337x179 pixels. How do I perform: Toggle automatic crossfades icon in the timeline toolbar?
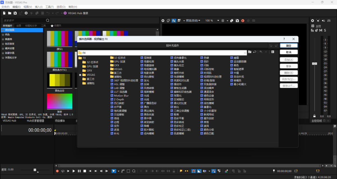199,171
